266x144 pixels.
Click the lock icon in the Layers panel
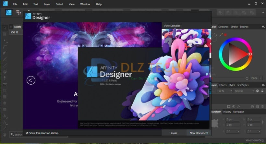coord(262,91)
